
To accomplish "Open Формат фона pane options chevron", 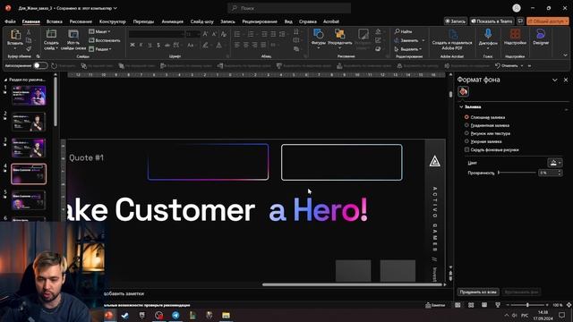I will pyautogui.click(x=555, y=80).
